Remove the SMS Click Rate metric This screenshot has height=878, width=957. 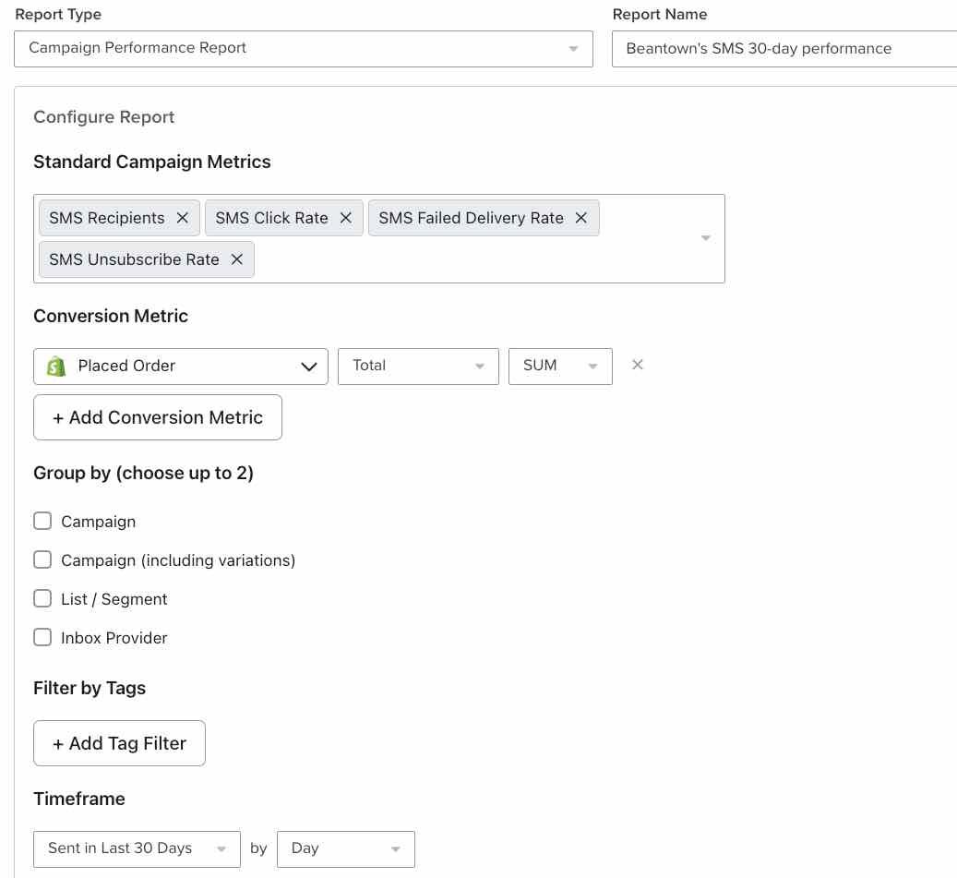click(x=345, y=217)
